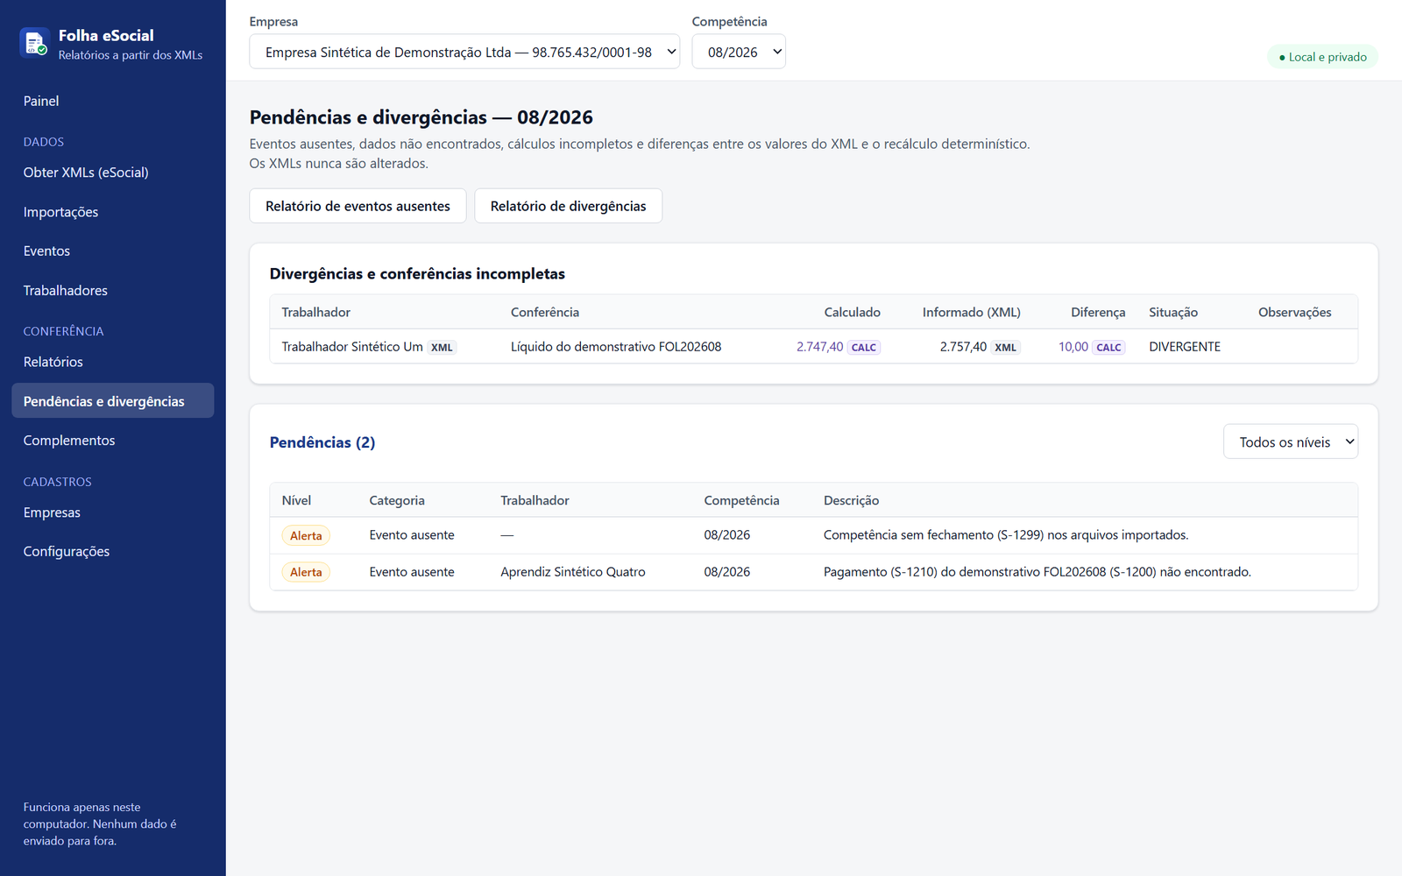Image resolution: width=1402 pixels, height=876 pixels.
Task: Open Relatórios under Conferência
Action: 53,362
